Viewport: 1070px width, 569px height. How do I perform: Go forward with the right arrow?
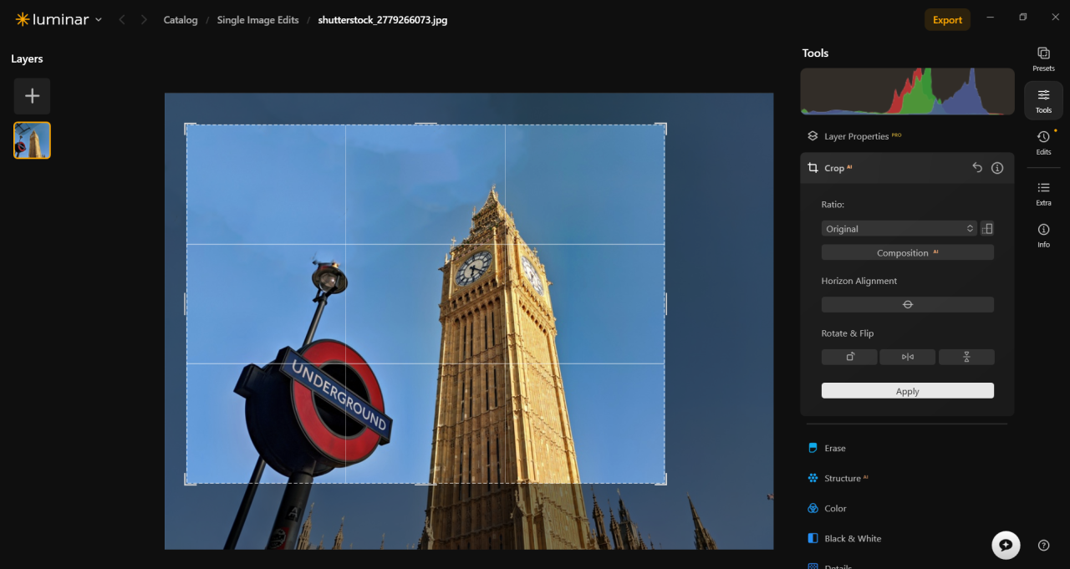144,19
